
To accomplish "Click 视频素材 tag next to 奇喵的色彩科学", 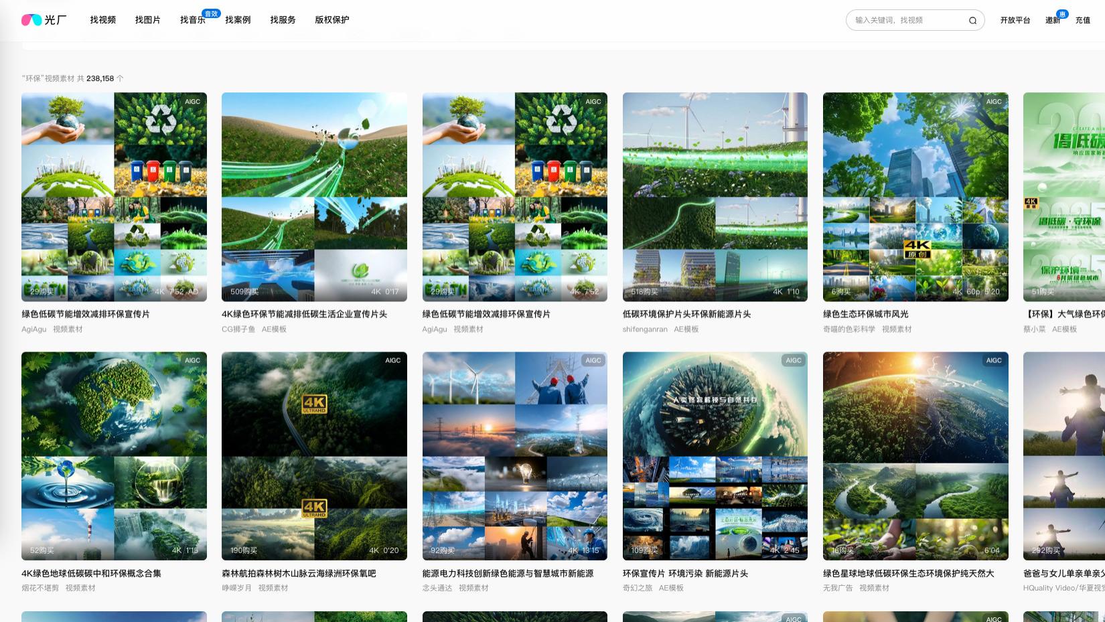I will pyautogui.click(x=897, y=329).
